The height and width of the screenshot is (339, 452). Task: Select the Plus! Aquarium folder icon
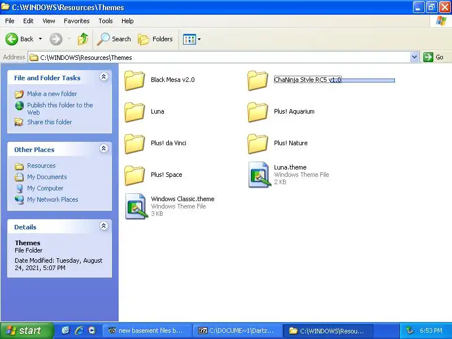click(x=258, y=112)
